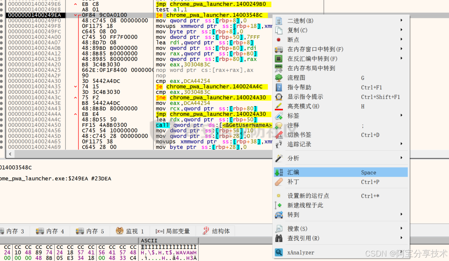Screen dimensions: 449x261
Task: Click the info line $249EA #23DEA
Action: click(x=55, y=178)
